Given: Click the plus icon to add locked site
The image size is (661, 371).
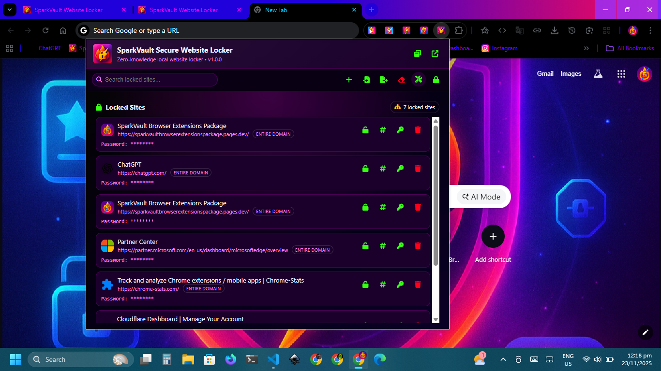Looking at the screenshot, I should coord(349,80).
